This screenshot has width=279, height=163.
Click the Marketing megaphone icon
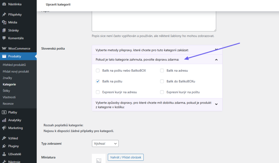(x=4, y=128)
